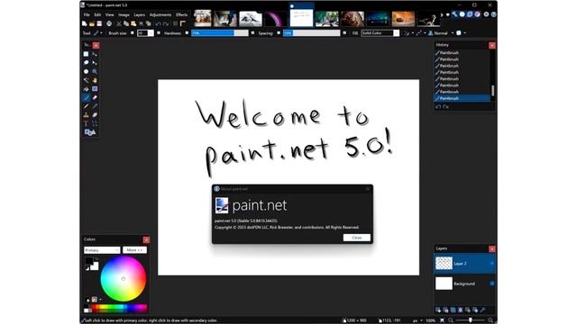Open the Primary color selector dropdown
This screenshot has width=577, height=324.
(102, 250)
